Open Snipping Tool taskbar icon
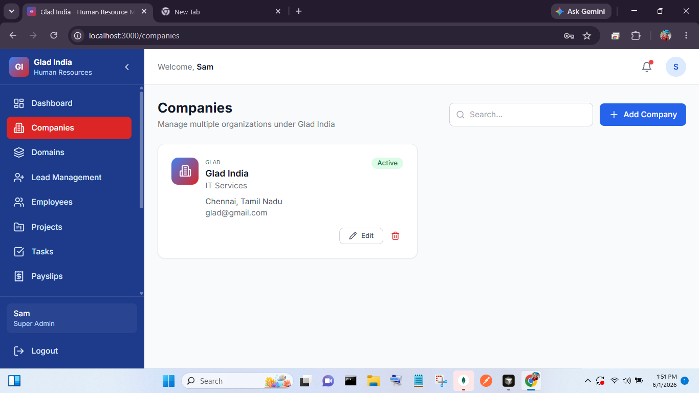Screen dimensions: 699x393 (x=441, y=381)
